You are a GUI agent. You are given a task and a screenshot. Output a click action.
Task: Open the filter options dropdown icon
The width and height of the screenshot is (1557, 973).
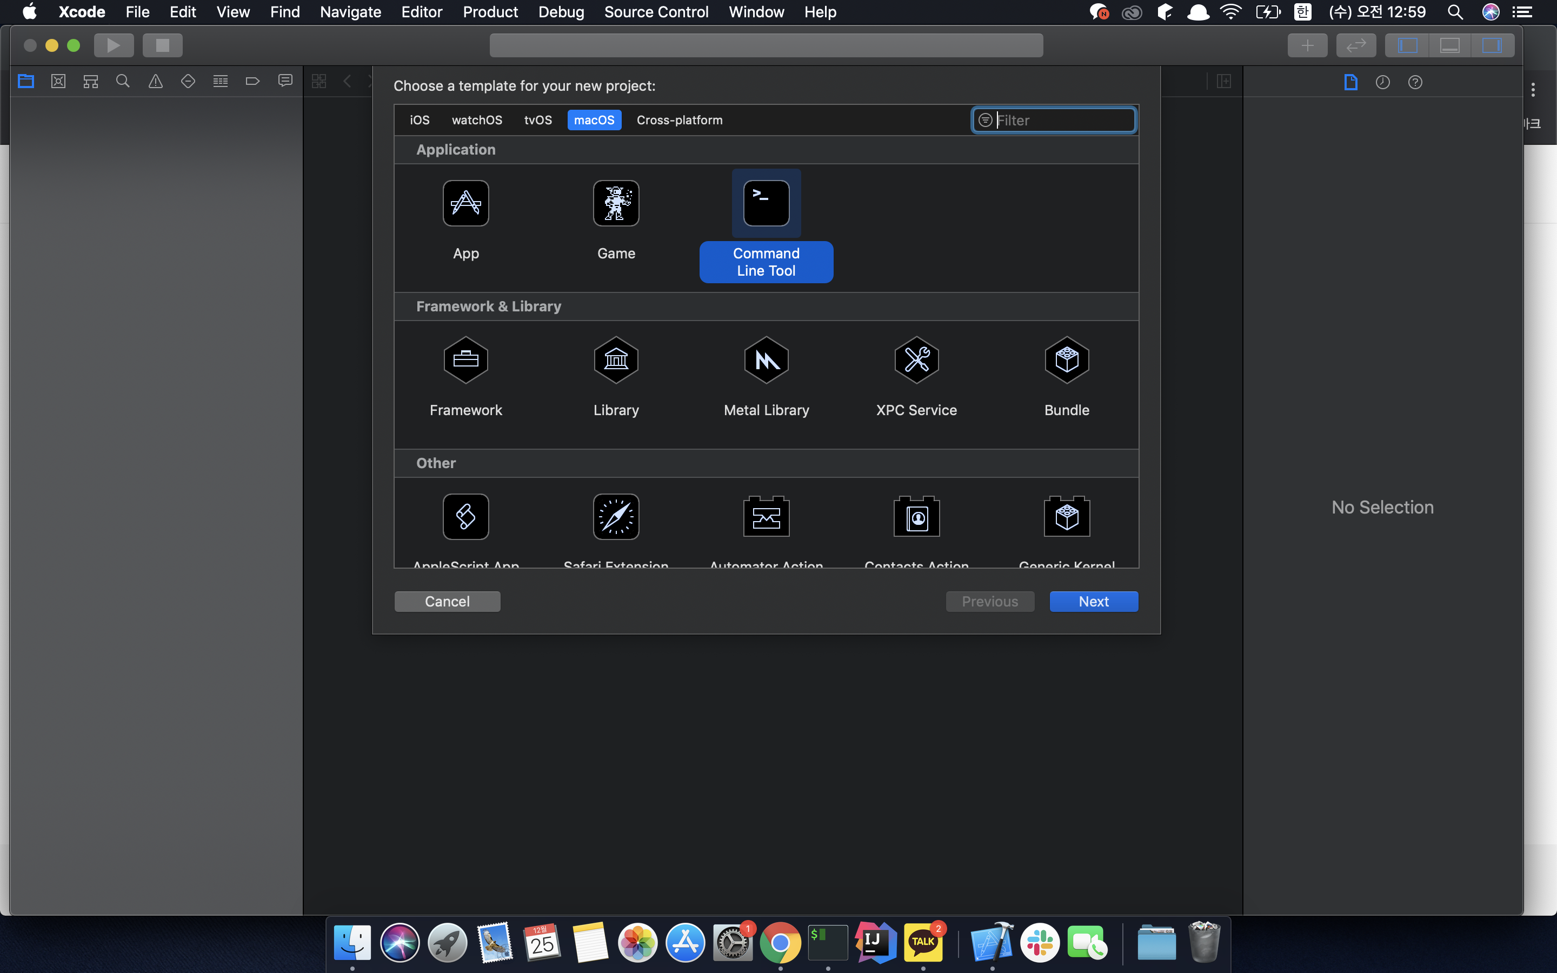(x=985, y=121)
